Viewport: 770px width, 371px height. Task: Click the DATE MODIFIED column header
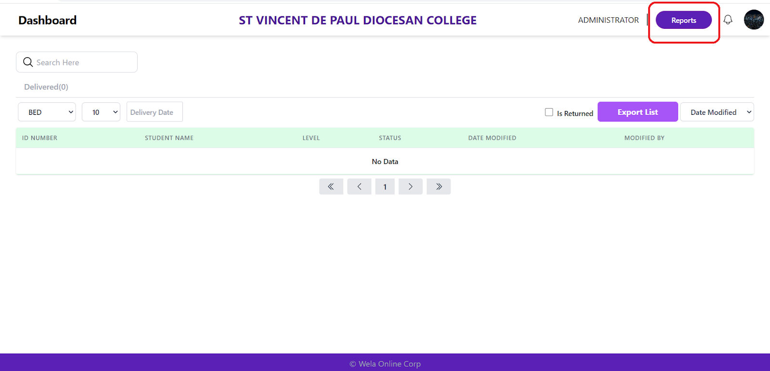[492, 138]
